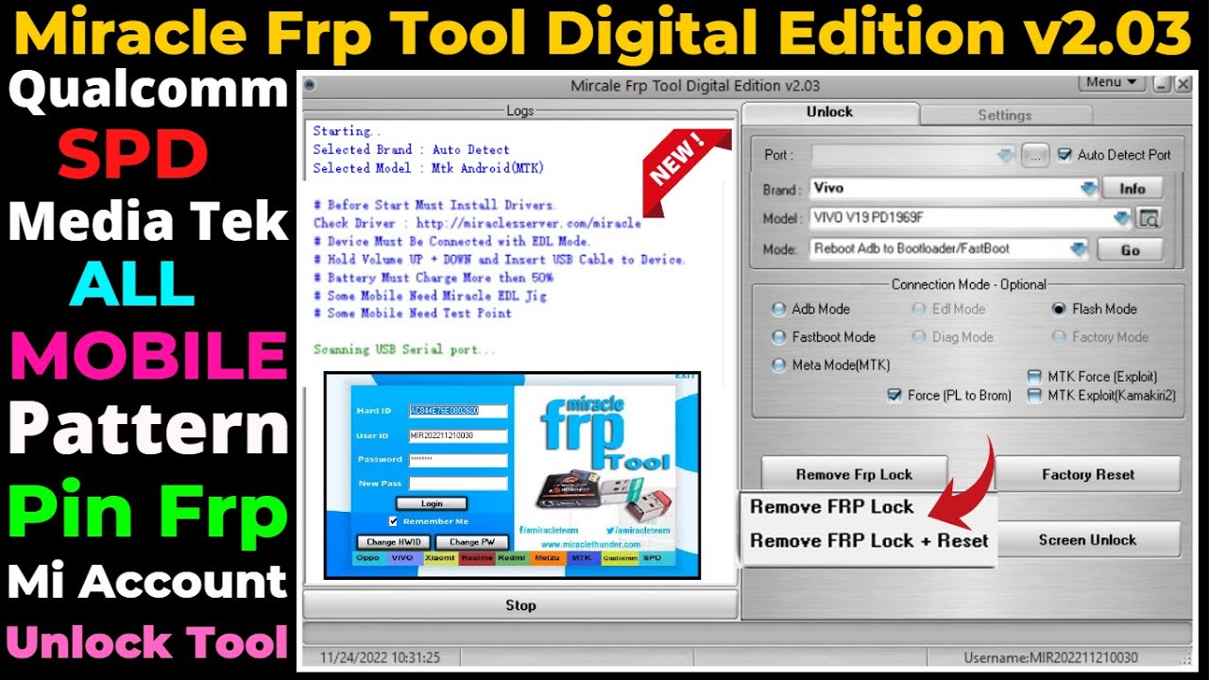Click 'Scanning USB Serial port...' log text

click(x=404, y=349)
